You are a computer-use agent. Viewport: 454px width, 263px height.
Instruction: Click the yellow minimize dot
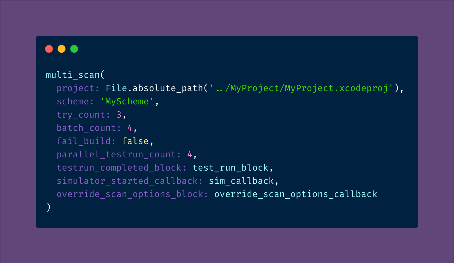tap(62, 49)
